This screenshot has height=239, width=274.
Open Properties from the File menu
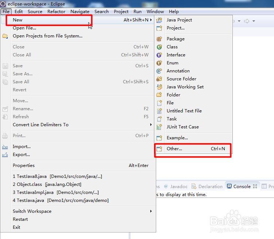(x=78, y=166)
